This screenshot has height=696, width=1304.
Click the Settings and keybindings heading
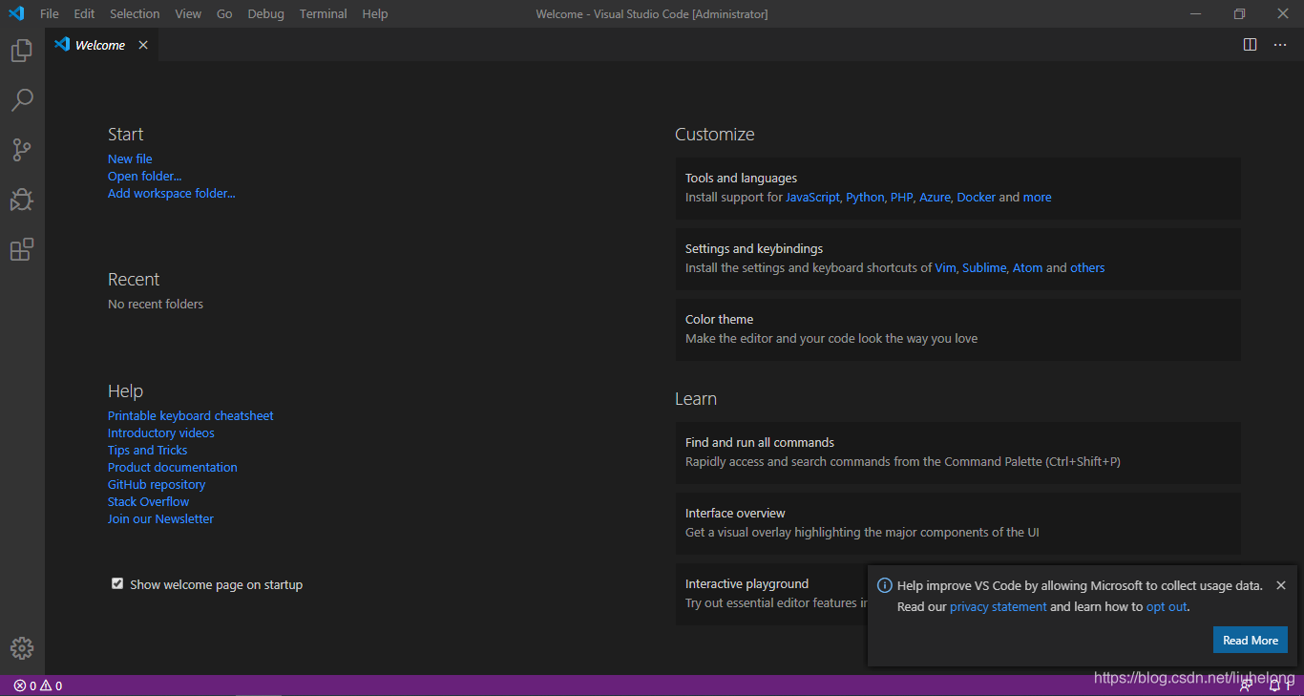tap(754, 248)
